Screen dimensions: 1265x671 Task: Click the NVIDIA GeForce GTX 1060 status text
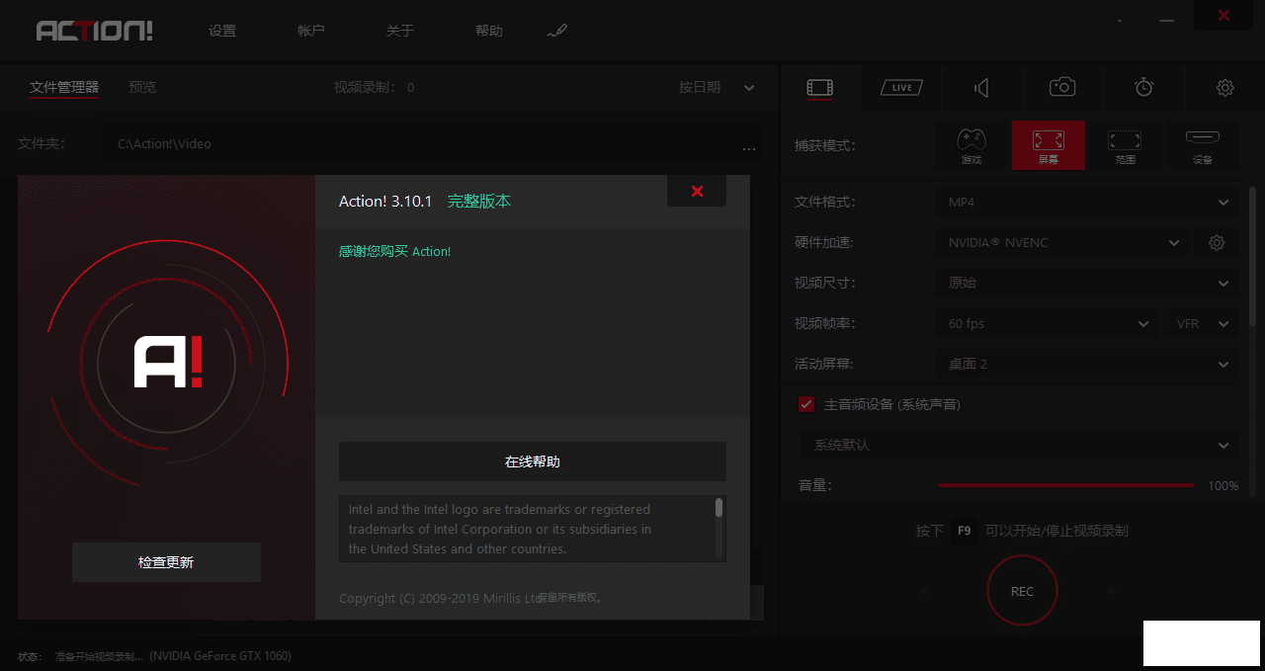[x=220, y=655]
